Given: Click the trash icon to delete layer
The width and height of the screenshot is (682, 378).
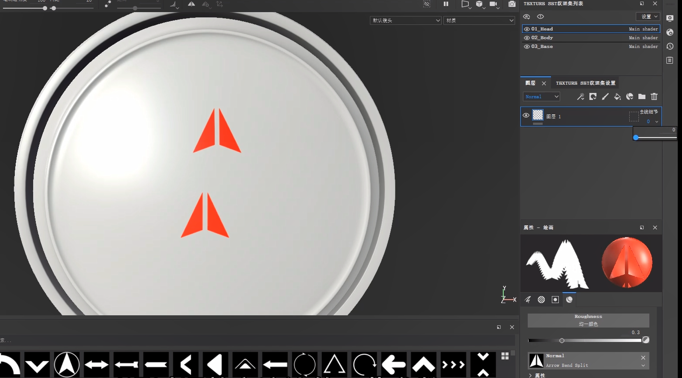Looking at the screenshot, I should click(654, 96).
